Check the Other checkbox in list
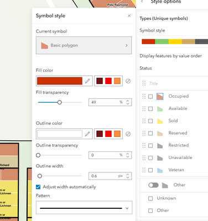This screenshot has width=208, height=221. (x=150, y=211)
